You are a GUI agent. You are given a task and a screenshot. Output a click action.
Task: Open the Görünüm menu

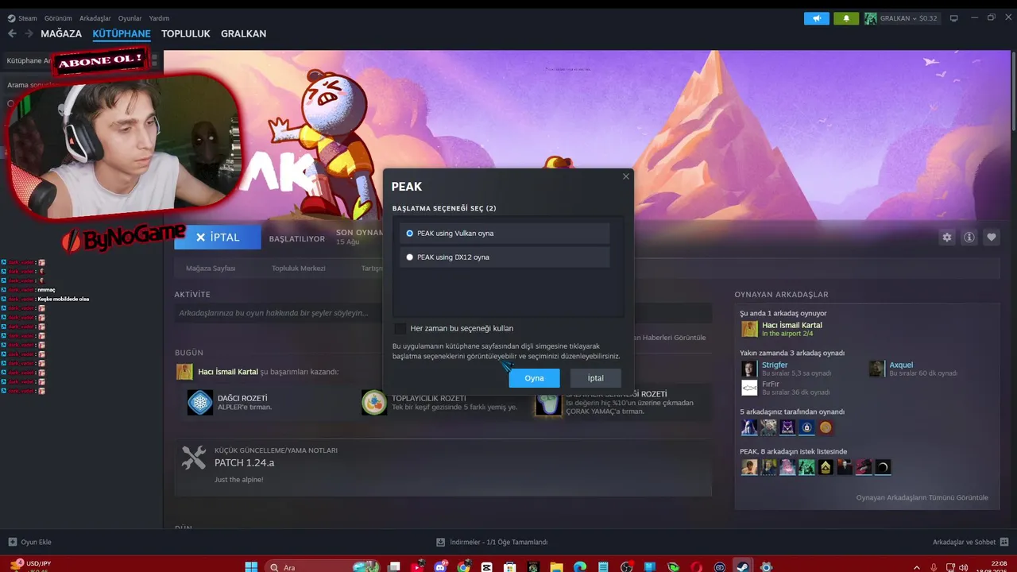point(58,18)
